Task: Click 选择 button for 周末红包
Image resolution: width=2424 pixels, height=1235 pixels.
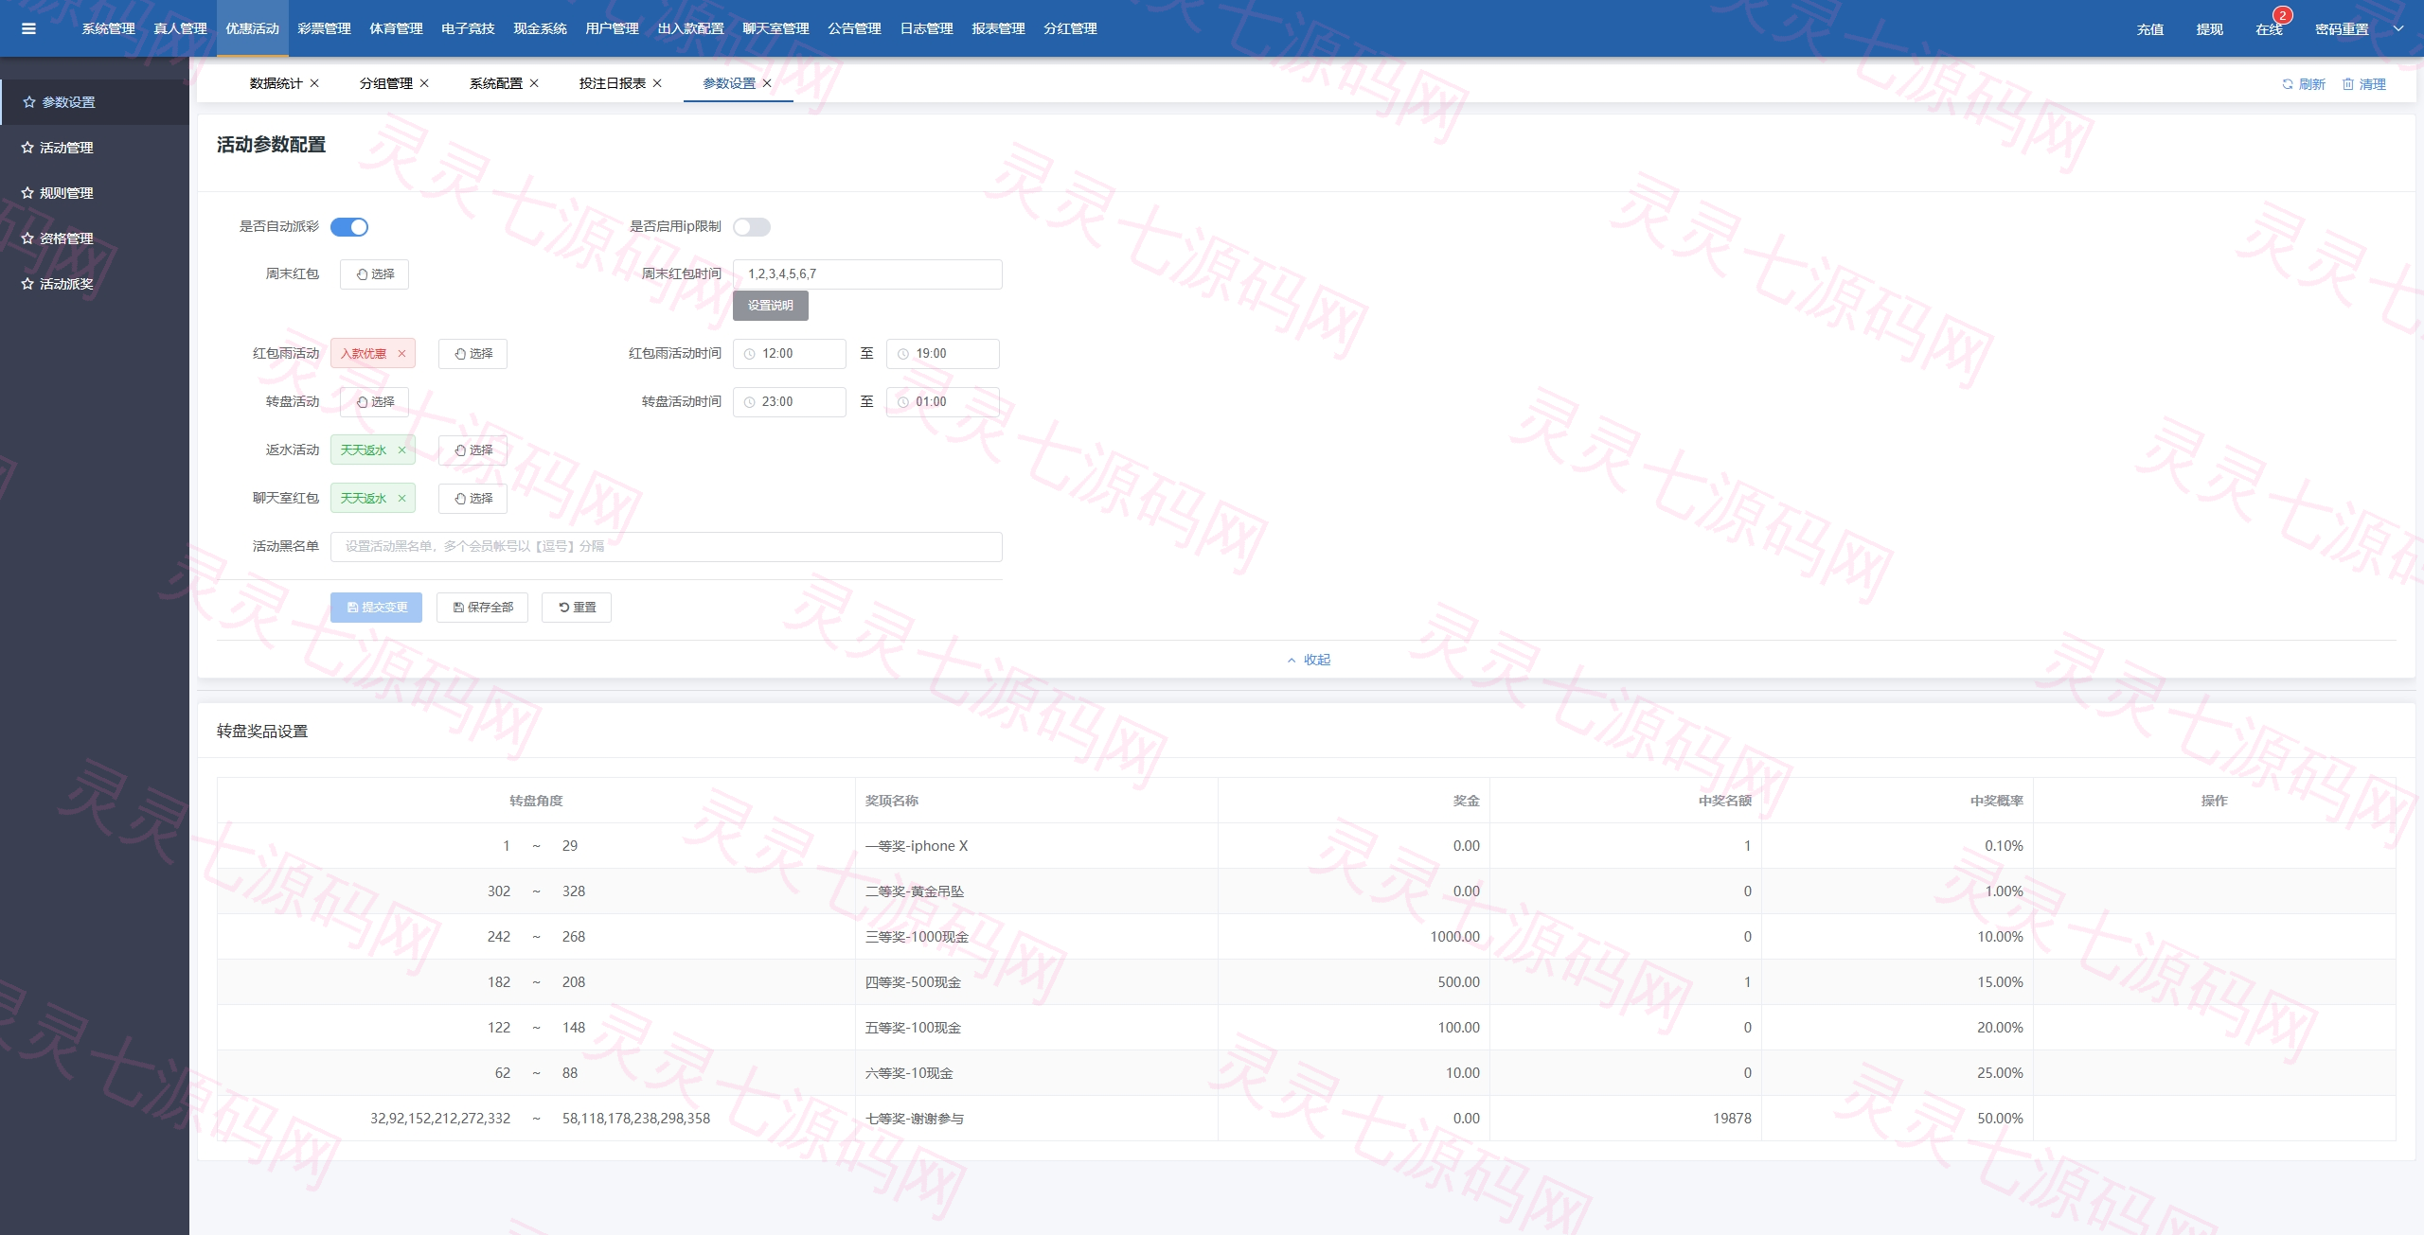Action: 374,274
